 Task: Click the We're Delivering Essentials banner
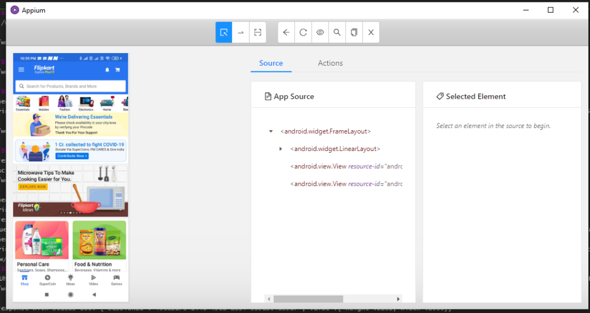71,125
